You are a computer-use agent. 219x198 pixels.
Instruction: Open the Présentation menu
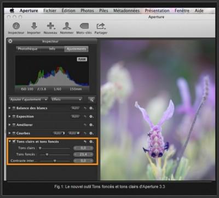pyautogui.click(x=157, y=10)
